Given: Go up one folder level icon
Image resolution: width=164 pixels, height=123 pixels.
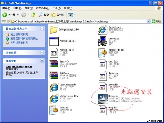Looking at the screenshot, I should (33, 15).
